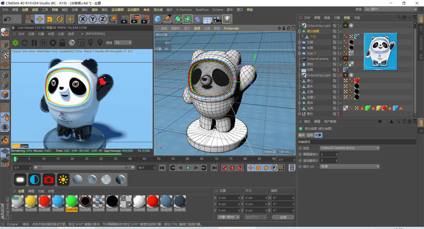The image size is (424, 229).
Task: Add a Cube primitive object
Action: point(158,19)
